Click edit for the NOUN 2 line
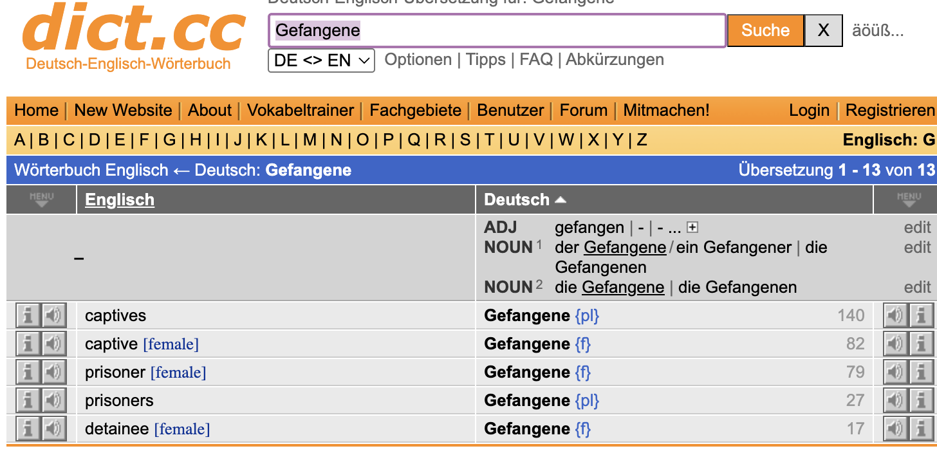Viewport: 937px width, 453px height. [917, 287]
